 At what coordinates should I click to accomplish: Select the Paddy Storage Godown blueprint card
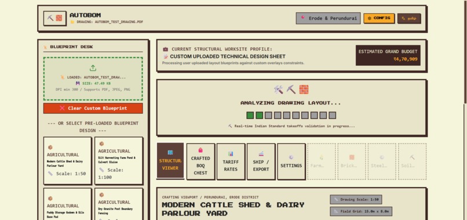click(x=67, y=204)
